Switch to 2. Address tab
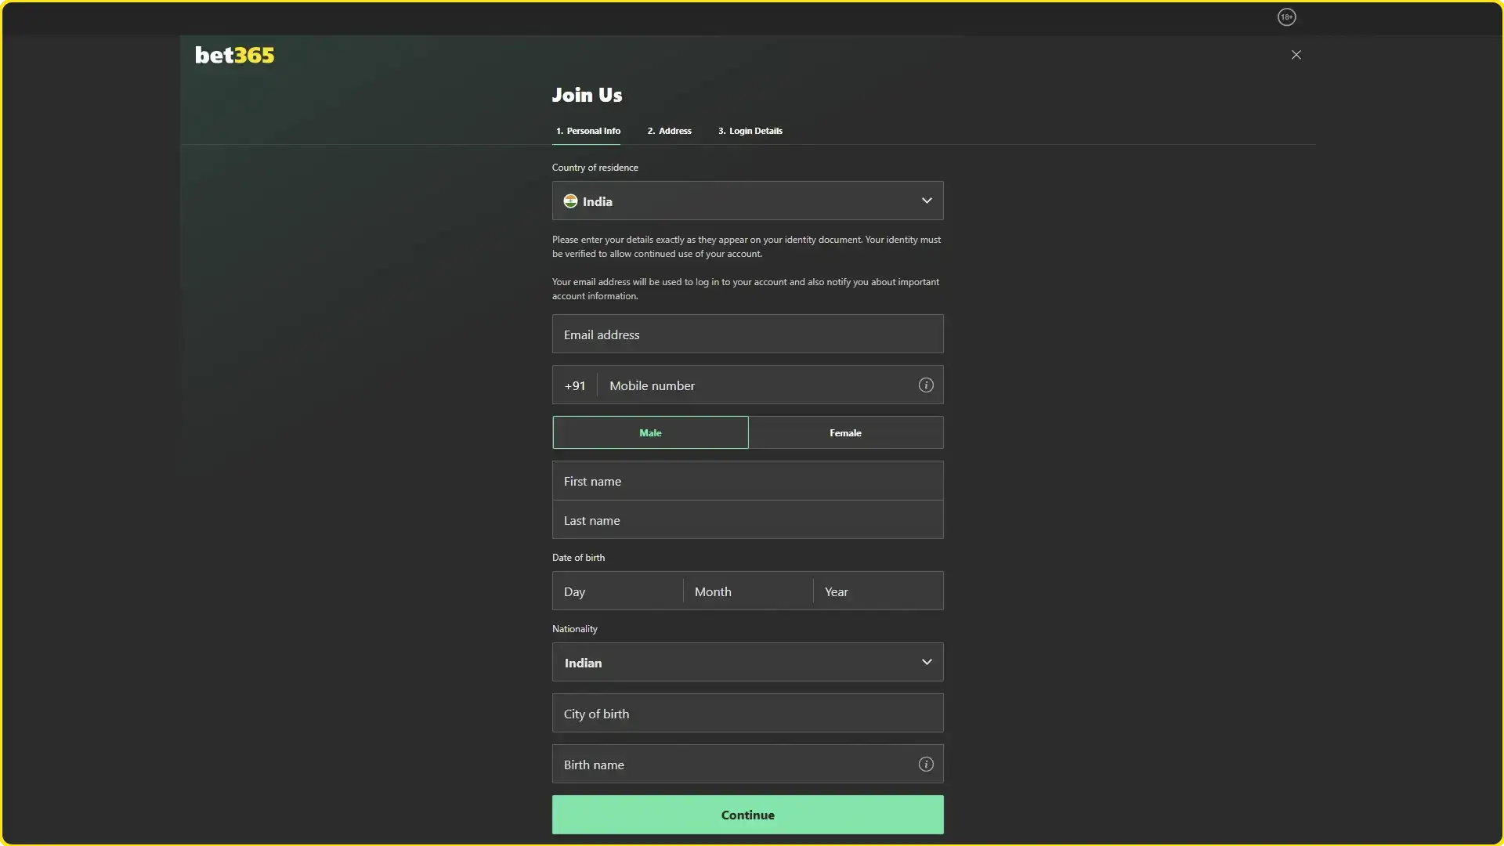The image size is (1504, 846). [669, 131]
